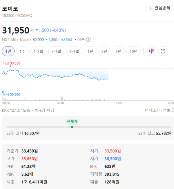Click the 12:40 time axis label
The image size is (174, 189).
(x=60, y=103)
